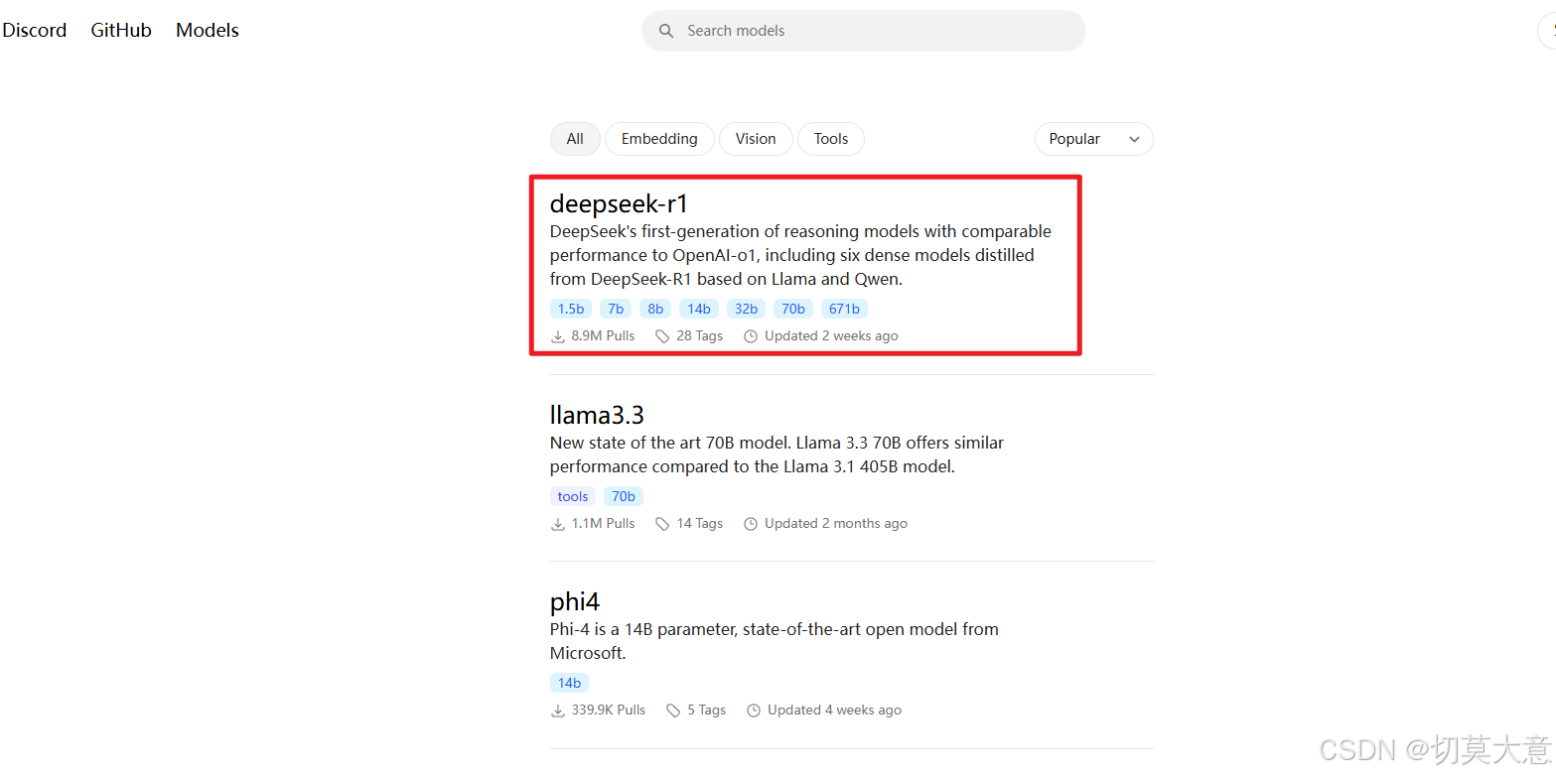Click the 28 Tags text
Viewport: 1556px width, 777px height.
(700, 336)
